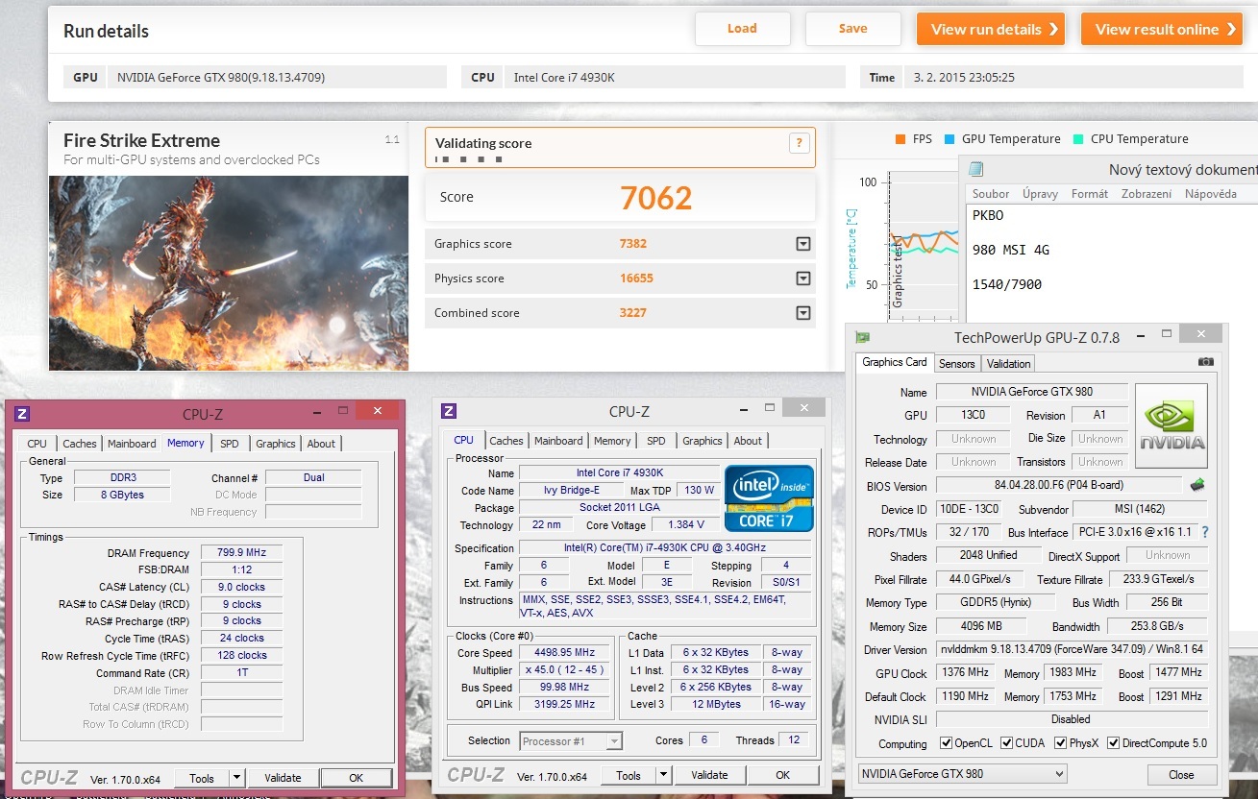
Task: Click the temperature graph in 3DMark
Action: point(923,246)
